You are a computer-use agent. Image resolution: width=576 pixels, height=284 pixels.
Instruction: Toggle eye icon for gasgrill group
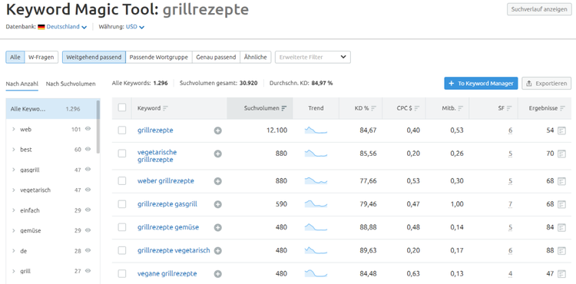coord(88,169)
